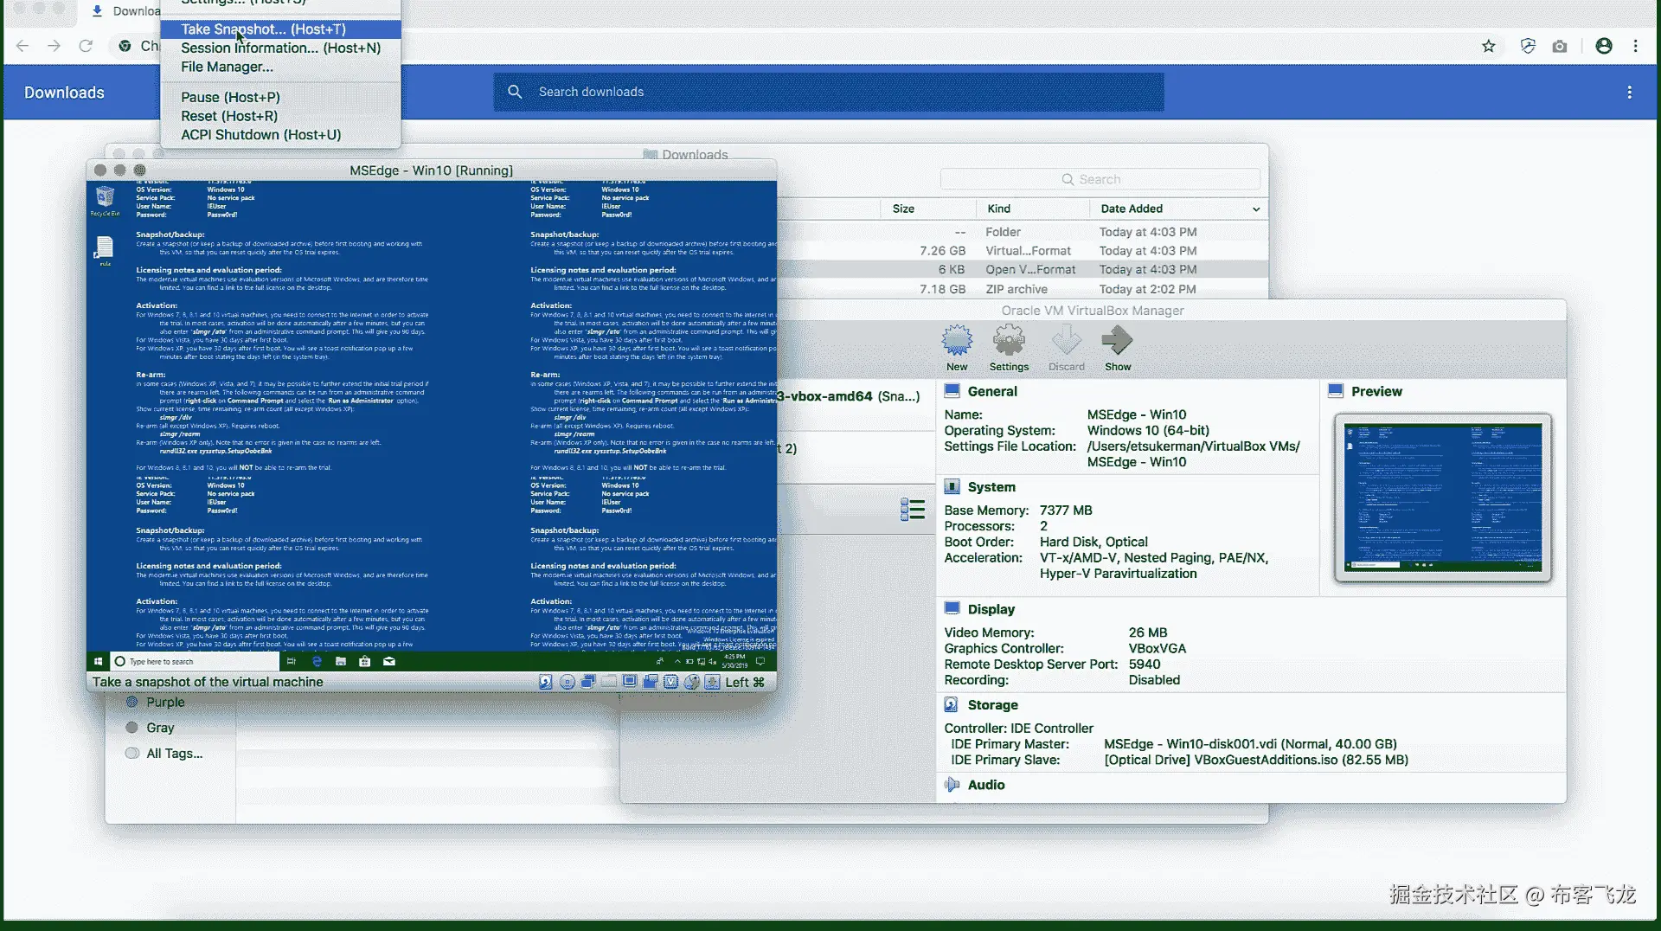
Task: Click the camera extension icon in Chrome
Action: click(x=1560, y=46)
